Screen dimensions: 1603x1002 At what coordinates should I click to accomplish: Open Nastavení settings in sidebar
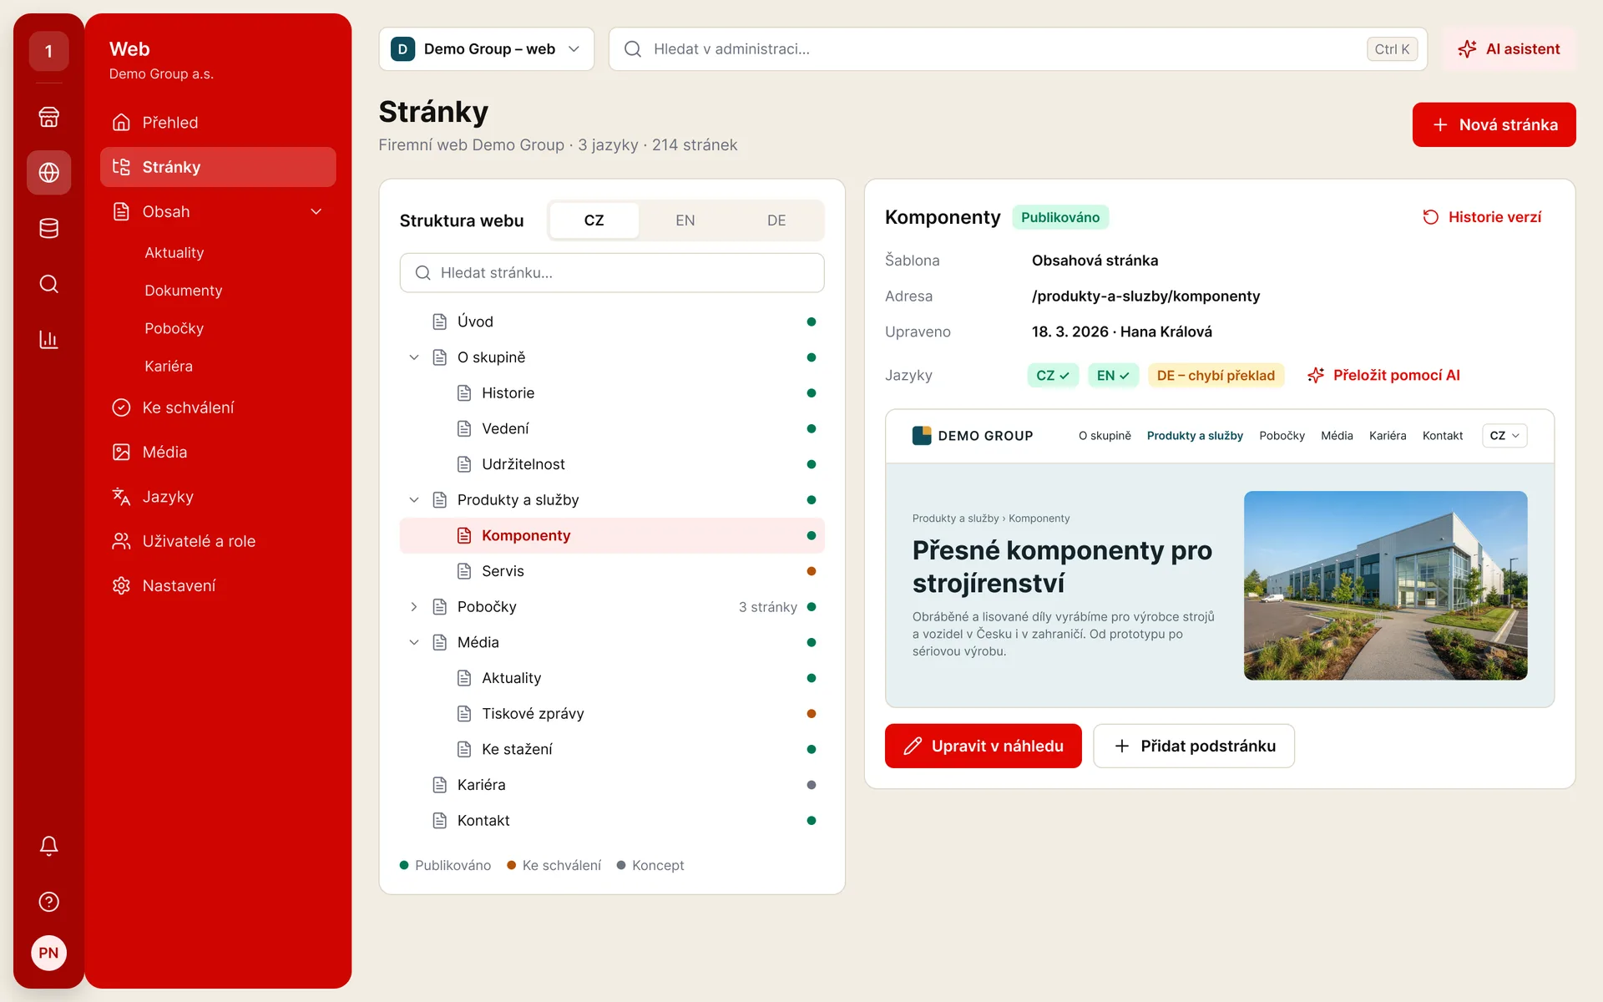pos(218,585)
